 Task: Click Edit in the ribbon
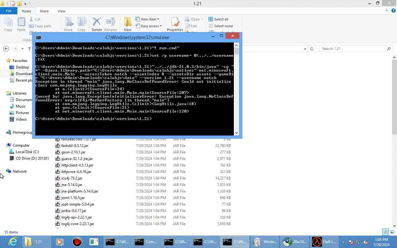191,26
